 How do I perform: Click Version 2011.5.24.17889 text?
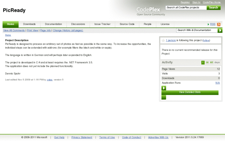click(189, 137)
